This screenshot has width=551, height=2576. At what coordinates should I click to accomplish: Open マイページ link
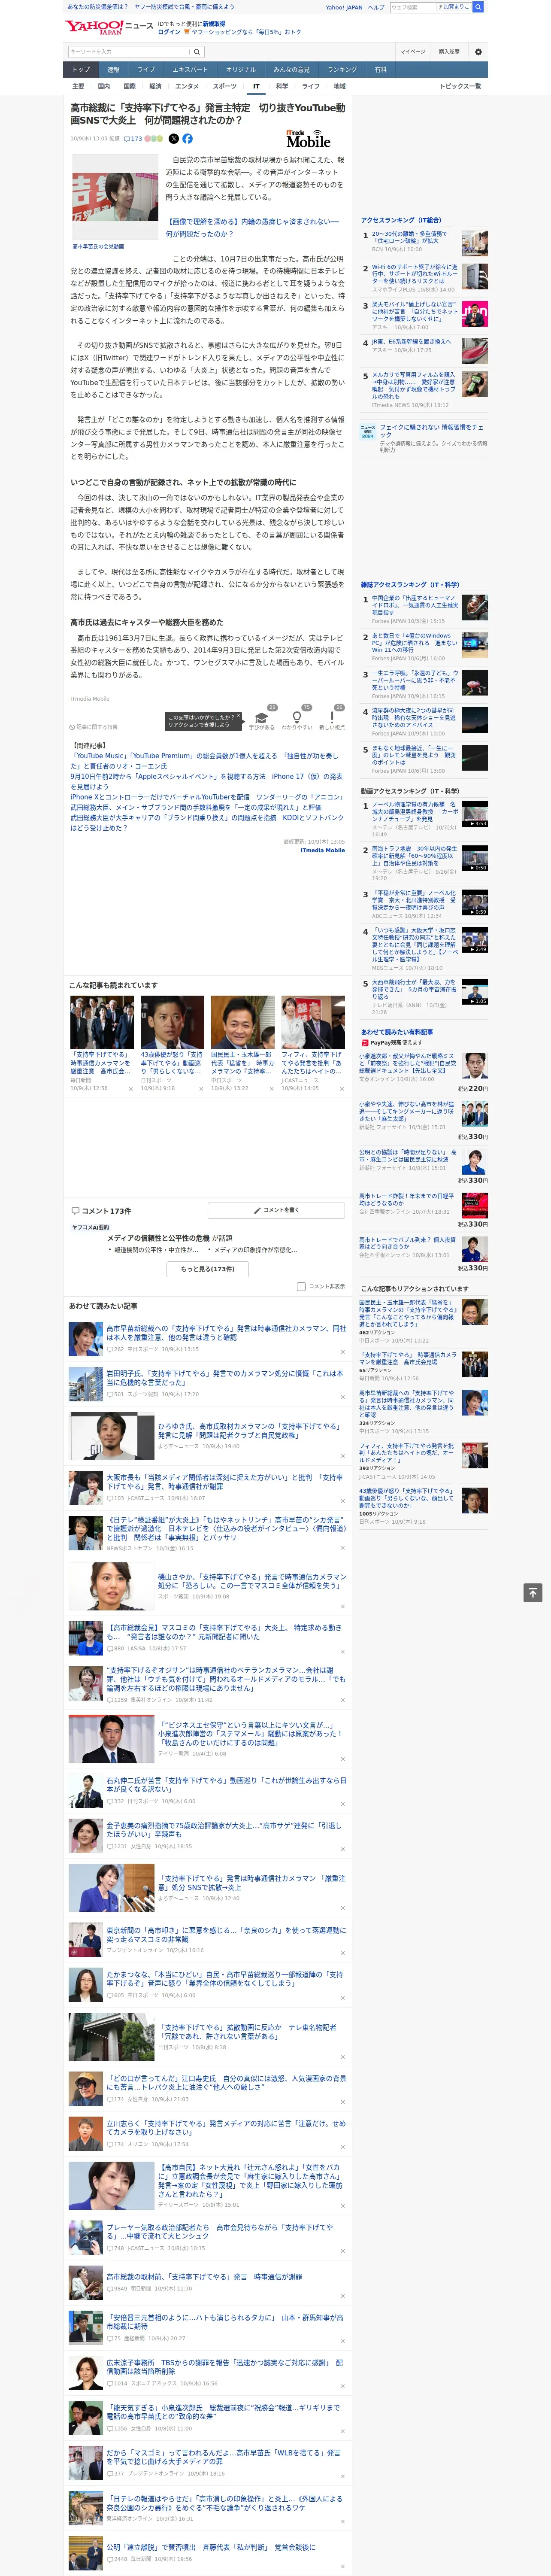[x=412, y=52]
